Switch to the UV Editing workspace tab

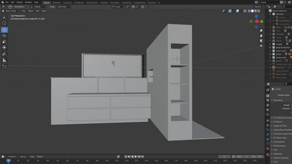point(79,3)
